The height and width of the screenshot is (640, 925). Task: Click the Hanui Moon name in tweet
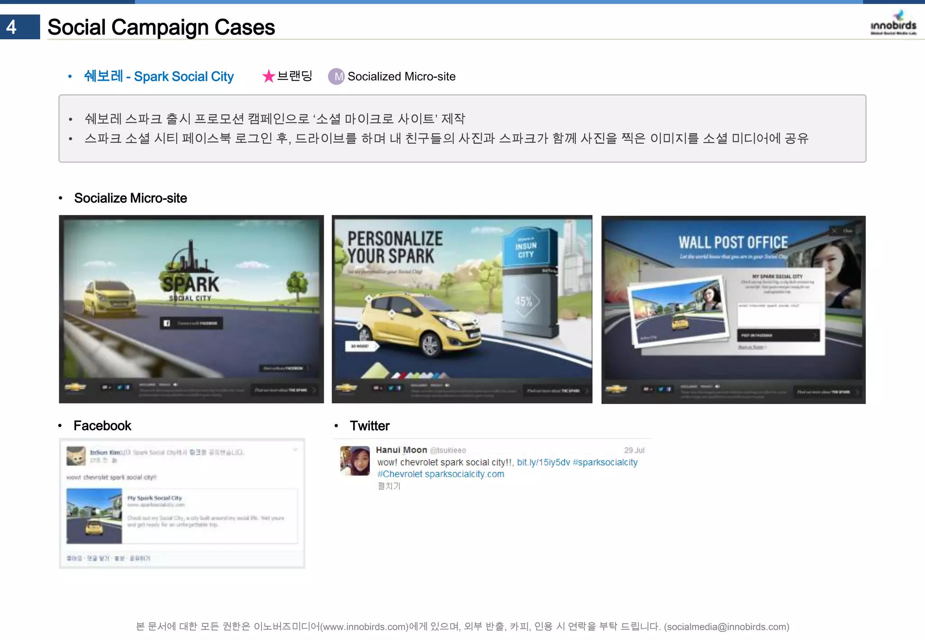402,450
